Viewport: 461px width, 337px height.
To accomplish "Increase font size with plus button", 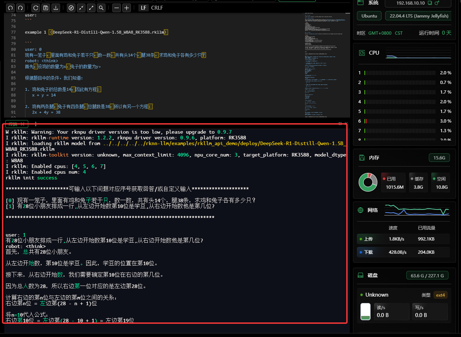I will point(127,8).
